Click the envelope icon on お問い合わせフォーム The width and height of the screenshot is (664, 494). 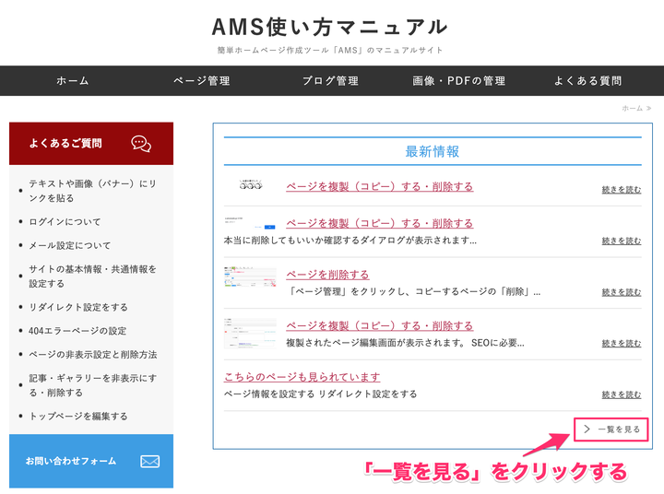pos(150,461)
